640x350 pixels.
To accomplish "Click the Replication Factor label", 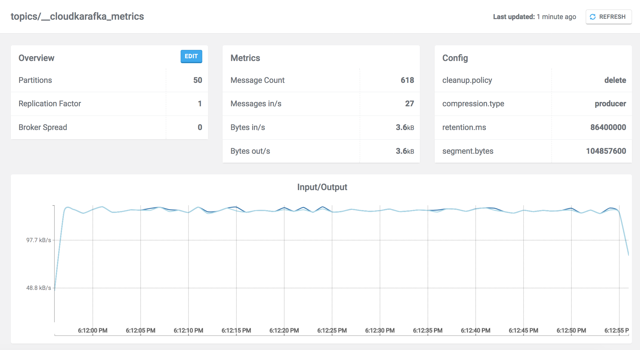I will pyautogui.click(x=50, y=104).
